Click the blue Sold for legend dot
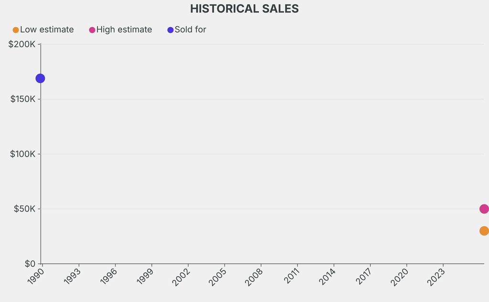489x302 pixels. [x=170, y=30]
